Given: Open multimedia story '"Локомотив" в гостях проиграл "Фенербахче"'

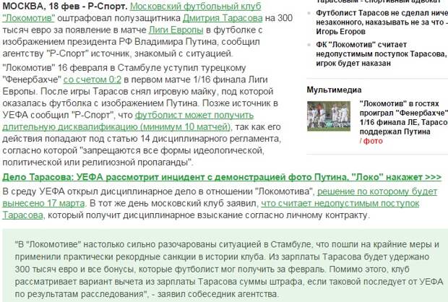Looking at the screenshot, I should [403, 118].
